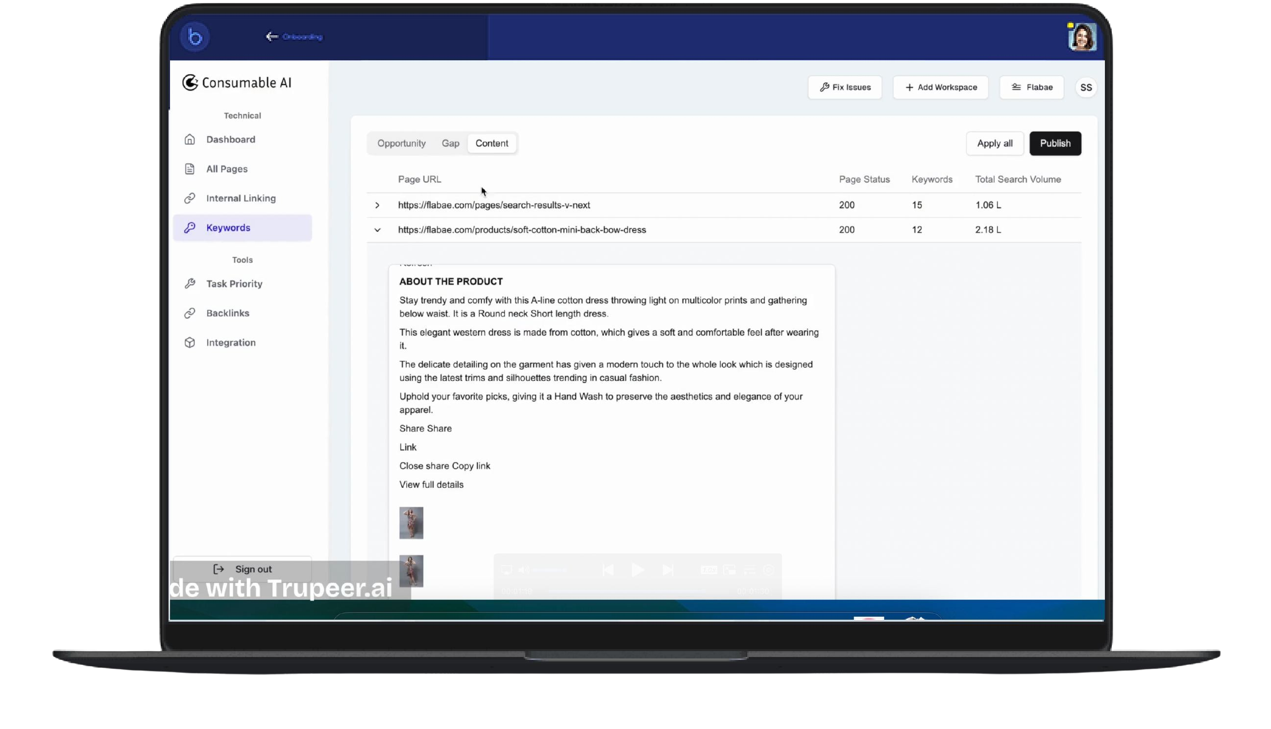Click the Total Search Volume header

[1018, 179]
